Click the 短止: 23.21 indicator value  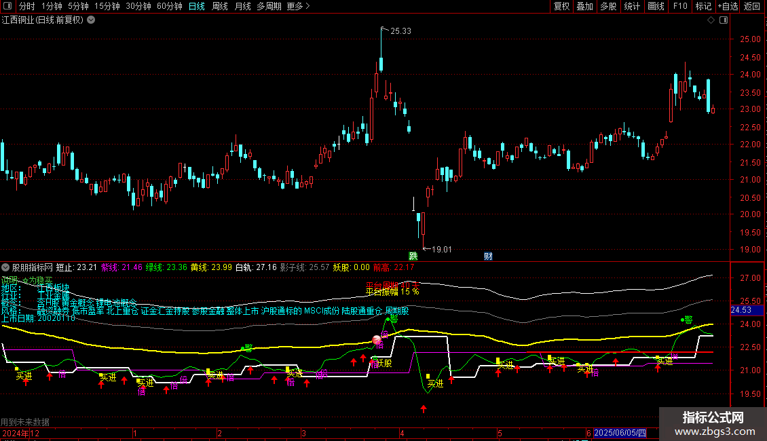(76, 267)
